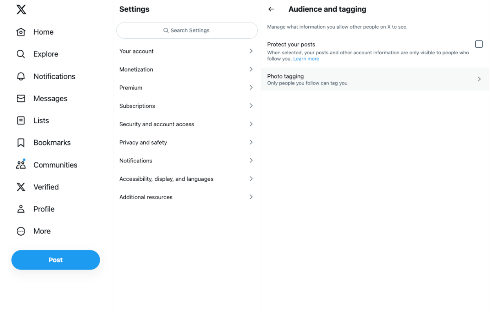490x312 pixels.
Task: Open Notifications via the bell icon
Action: pyautogui.click(x=21, y=76)
